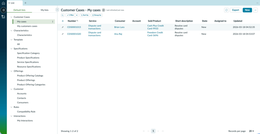This screenshot has width=260, height=134.
Task: Open case CDS0001020
Action: click(x=74, y=34)
